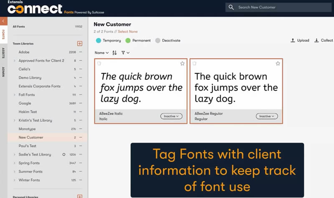The image size is (334, 198).
Task: Open more options for Demo Library
Action: click(x=81, y=78)
